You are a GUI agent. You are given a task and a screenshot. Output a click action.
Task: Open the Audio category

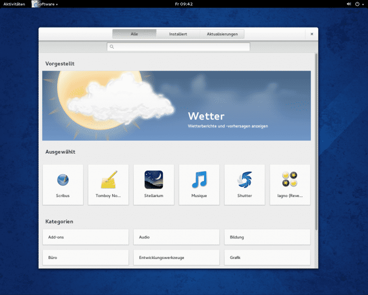coord(176,237)
